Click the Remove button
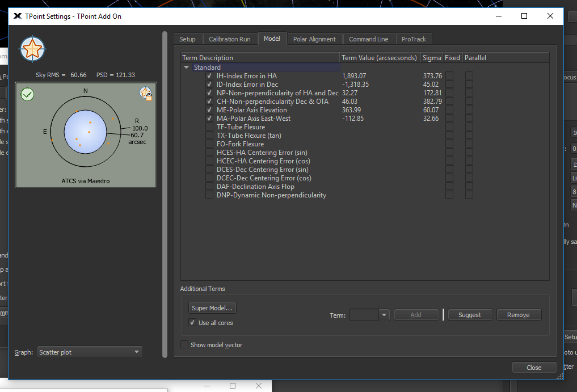 pos(518,315)
